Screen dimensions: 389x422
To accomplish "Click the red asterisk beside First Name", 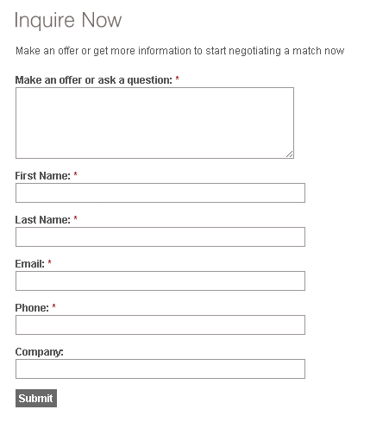I will (75, 174).
